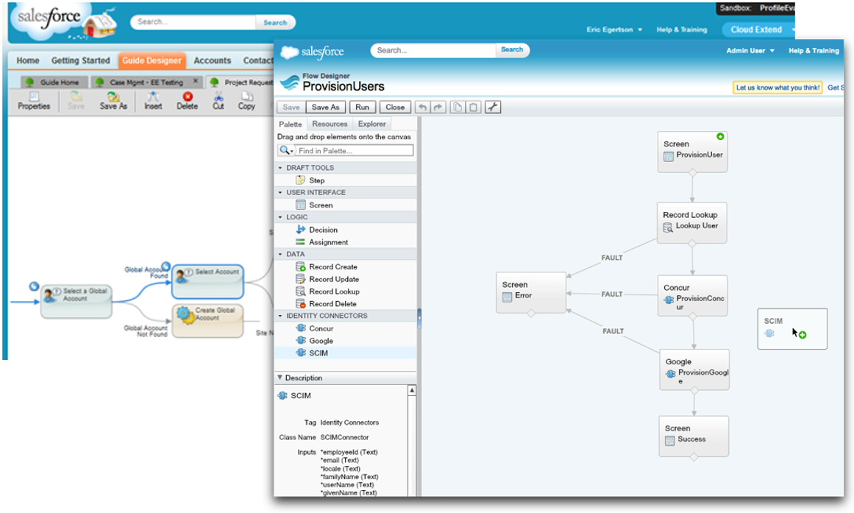The image size is (854, 513).
Task: Select the Success screen node on canvas
Action: (694, 436)
